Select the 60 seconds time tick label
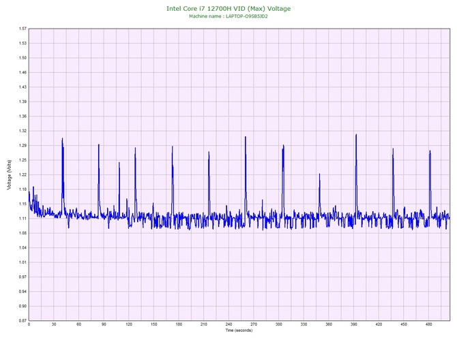Screen dimensions: 457x342 point(78,324)
